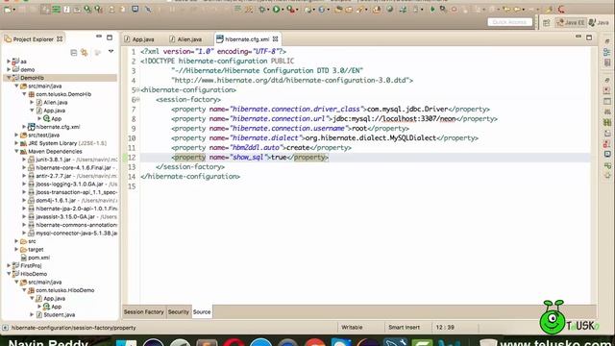Click org.hibernate.dialect.MySQLDialect value
Viewport: 615px width, 346px height.
coord(370,138)
